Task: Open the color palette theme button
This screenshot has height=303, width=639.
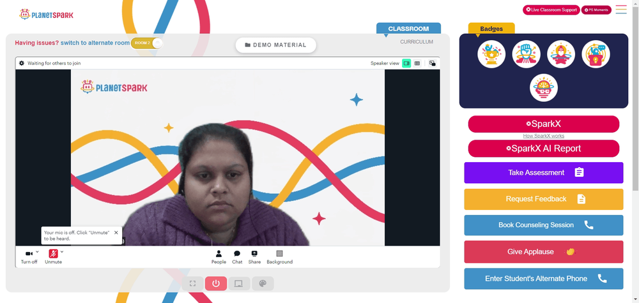Action: pos(263,283)
